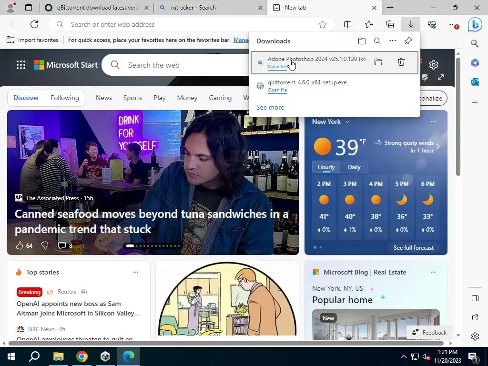Search downloads via magnifier icon
The width and height of the screenshot is (488, 366).
point(377,41)
